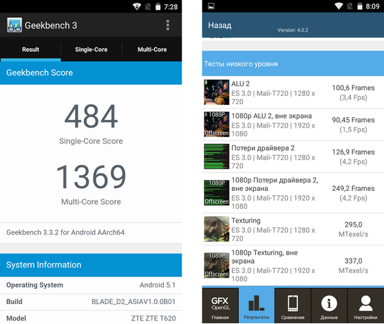Tap the battery icon beside 7:28
Viewport: 384px width, 324px height.
tap(158, 7)
